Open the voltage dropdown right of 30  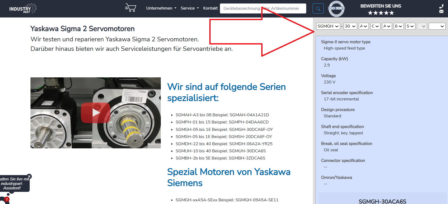(364, 26)
